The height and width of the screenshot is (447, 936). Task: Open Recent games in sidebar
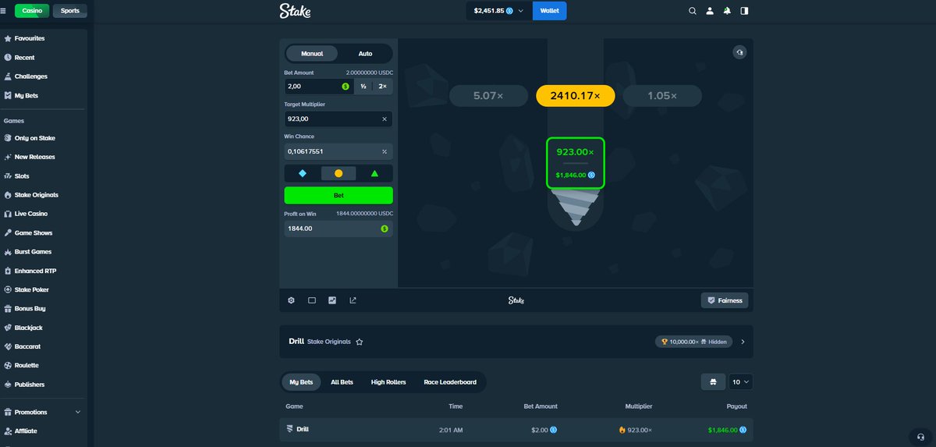coord(24,58)
